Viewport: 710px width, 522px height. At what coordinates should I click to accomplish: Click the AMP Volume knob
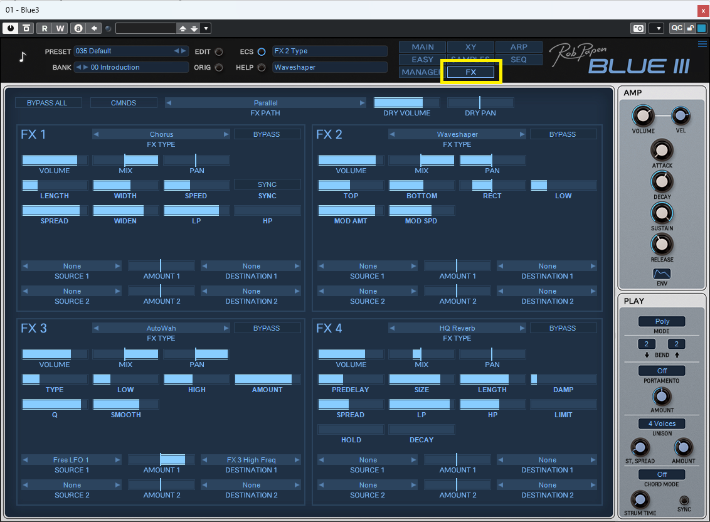pyautogui.click(x=643, y=117)
